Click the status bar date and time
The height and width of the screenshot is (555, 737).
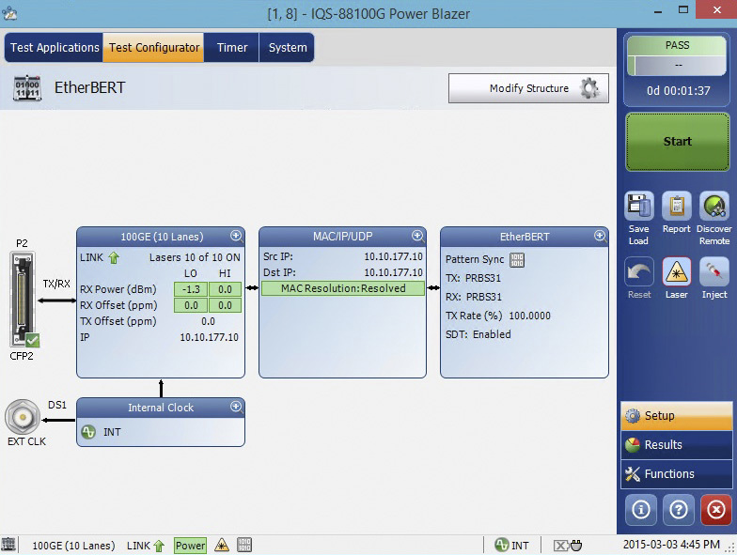click(x=671, y=545)
